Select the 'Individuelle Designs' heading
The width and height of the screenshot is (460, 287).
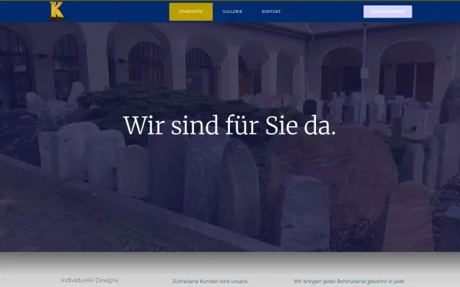tap(90, 280)
